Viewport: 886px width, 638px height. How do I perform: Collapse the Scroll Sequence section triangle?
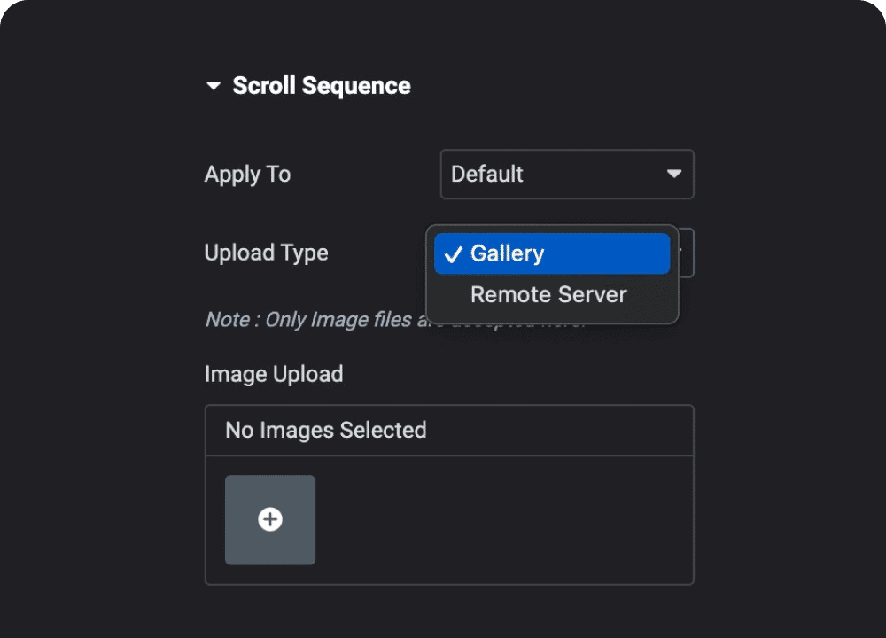(213, 86)
